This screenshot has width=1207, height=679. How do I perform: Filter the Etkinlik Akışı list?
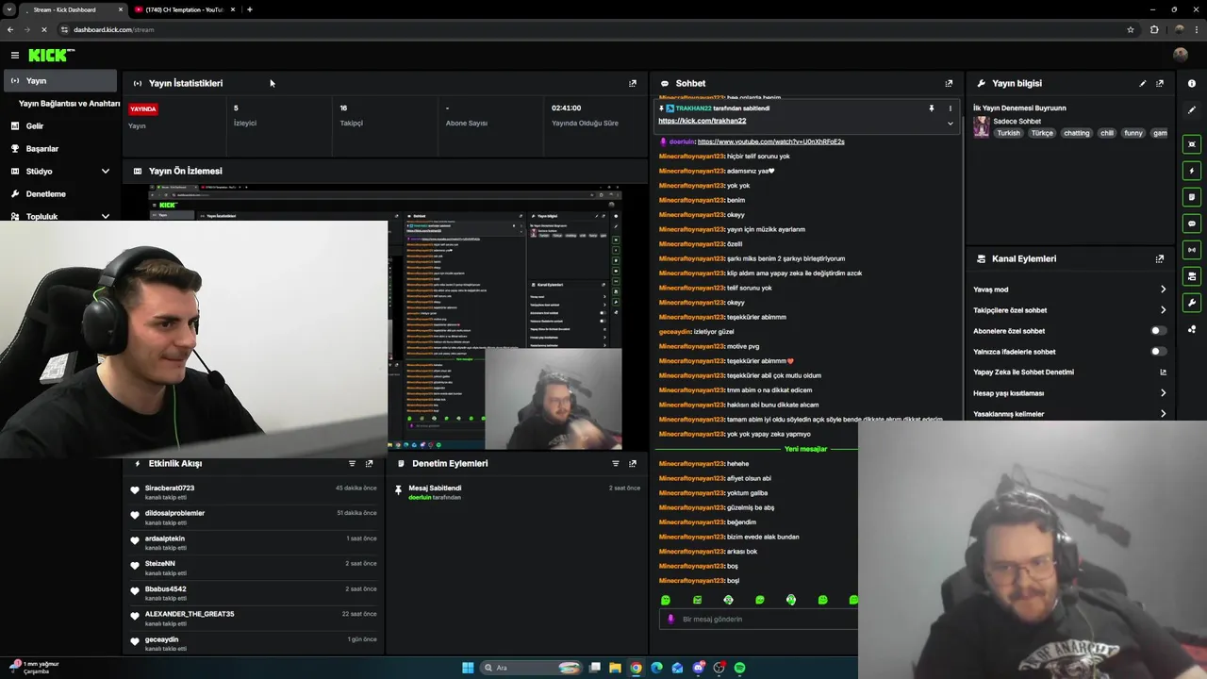coord(352,464)
